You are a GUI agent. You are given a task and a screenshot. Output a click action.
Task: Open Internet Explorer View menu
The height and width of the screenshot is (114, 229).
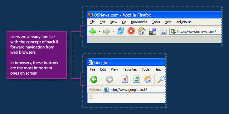point(114,69)
